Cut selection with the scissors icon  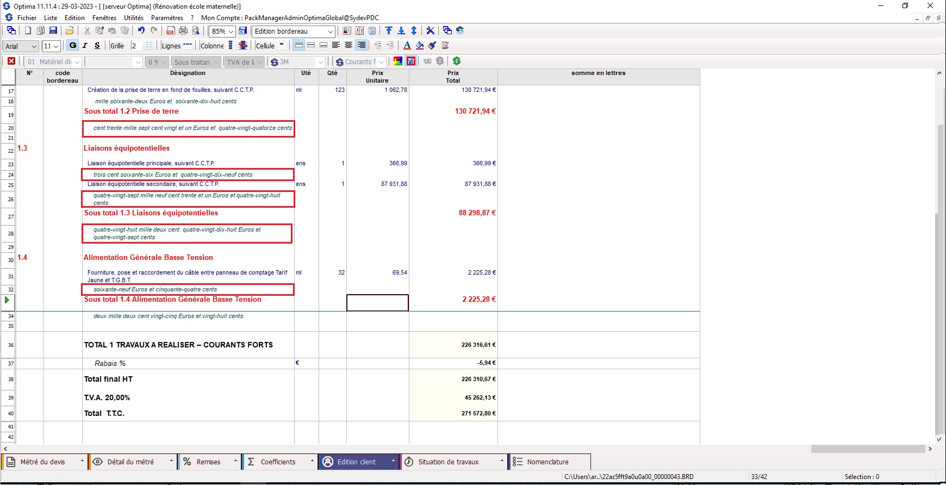point(86,30)
